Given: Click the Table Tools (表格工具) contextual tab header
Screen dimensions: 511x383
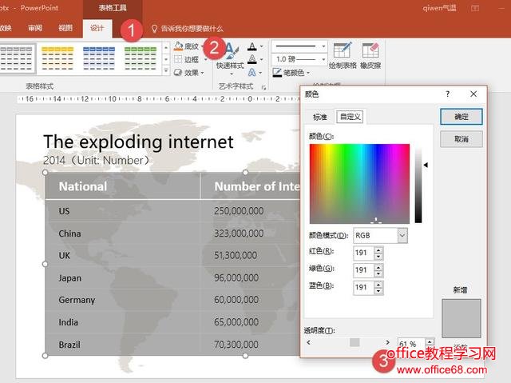Looking at the screenshot, I should point(113,8).
